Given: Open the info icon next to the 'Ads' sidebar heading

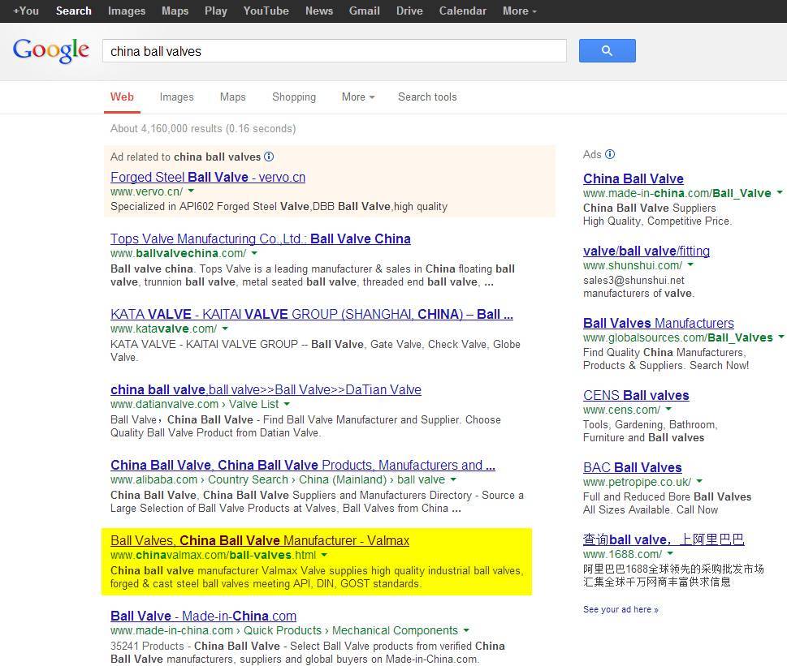Looking at the screenshot, I should (610, 154).
